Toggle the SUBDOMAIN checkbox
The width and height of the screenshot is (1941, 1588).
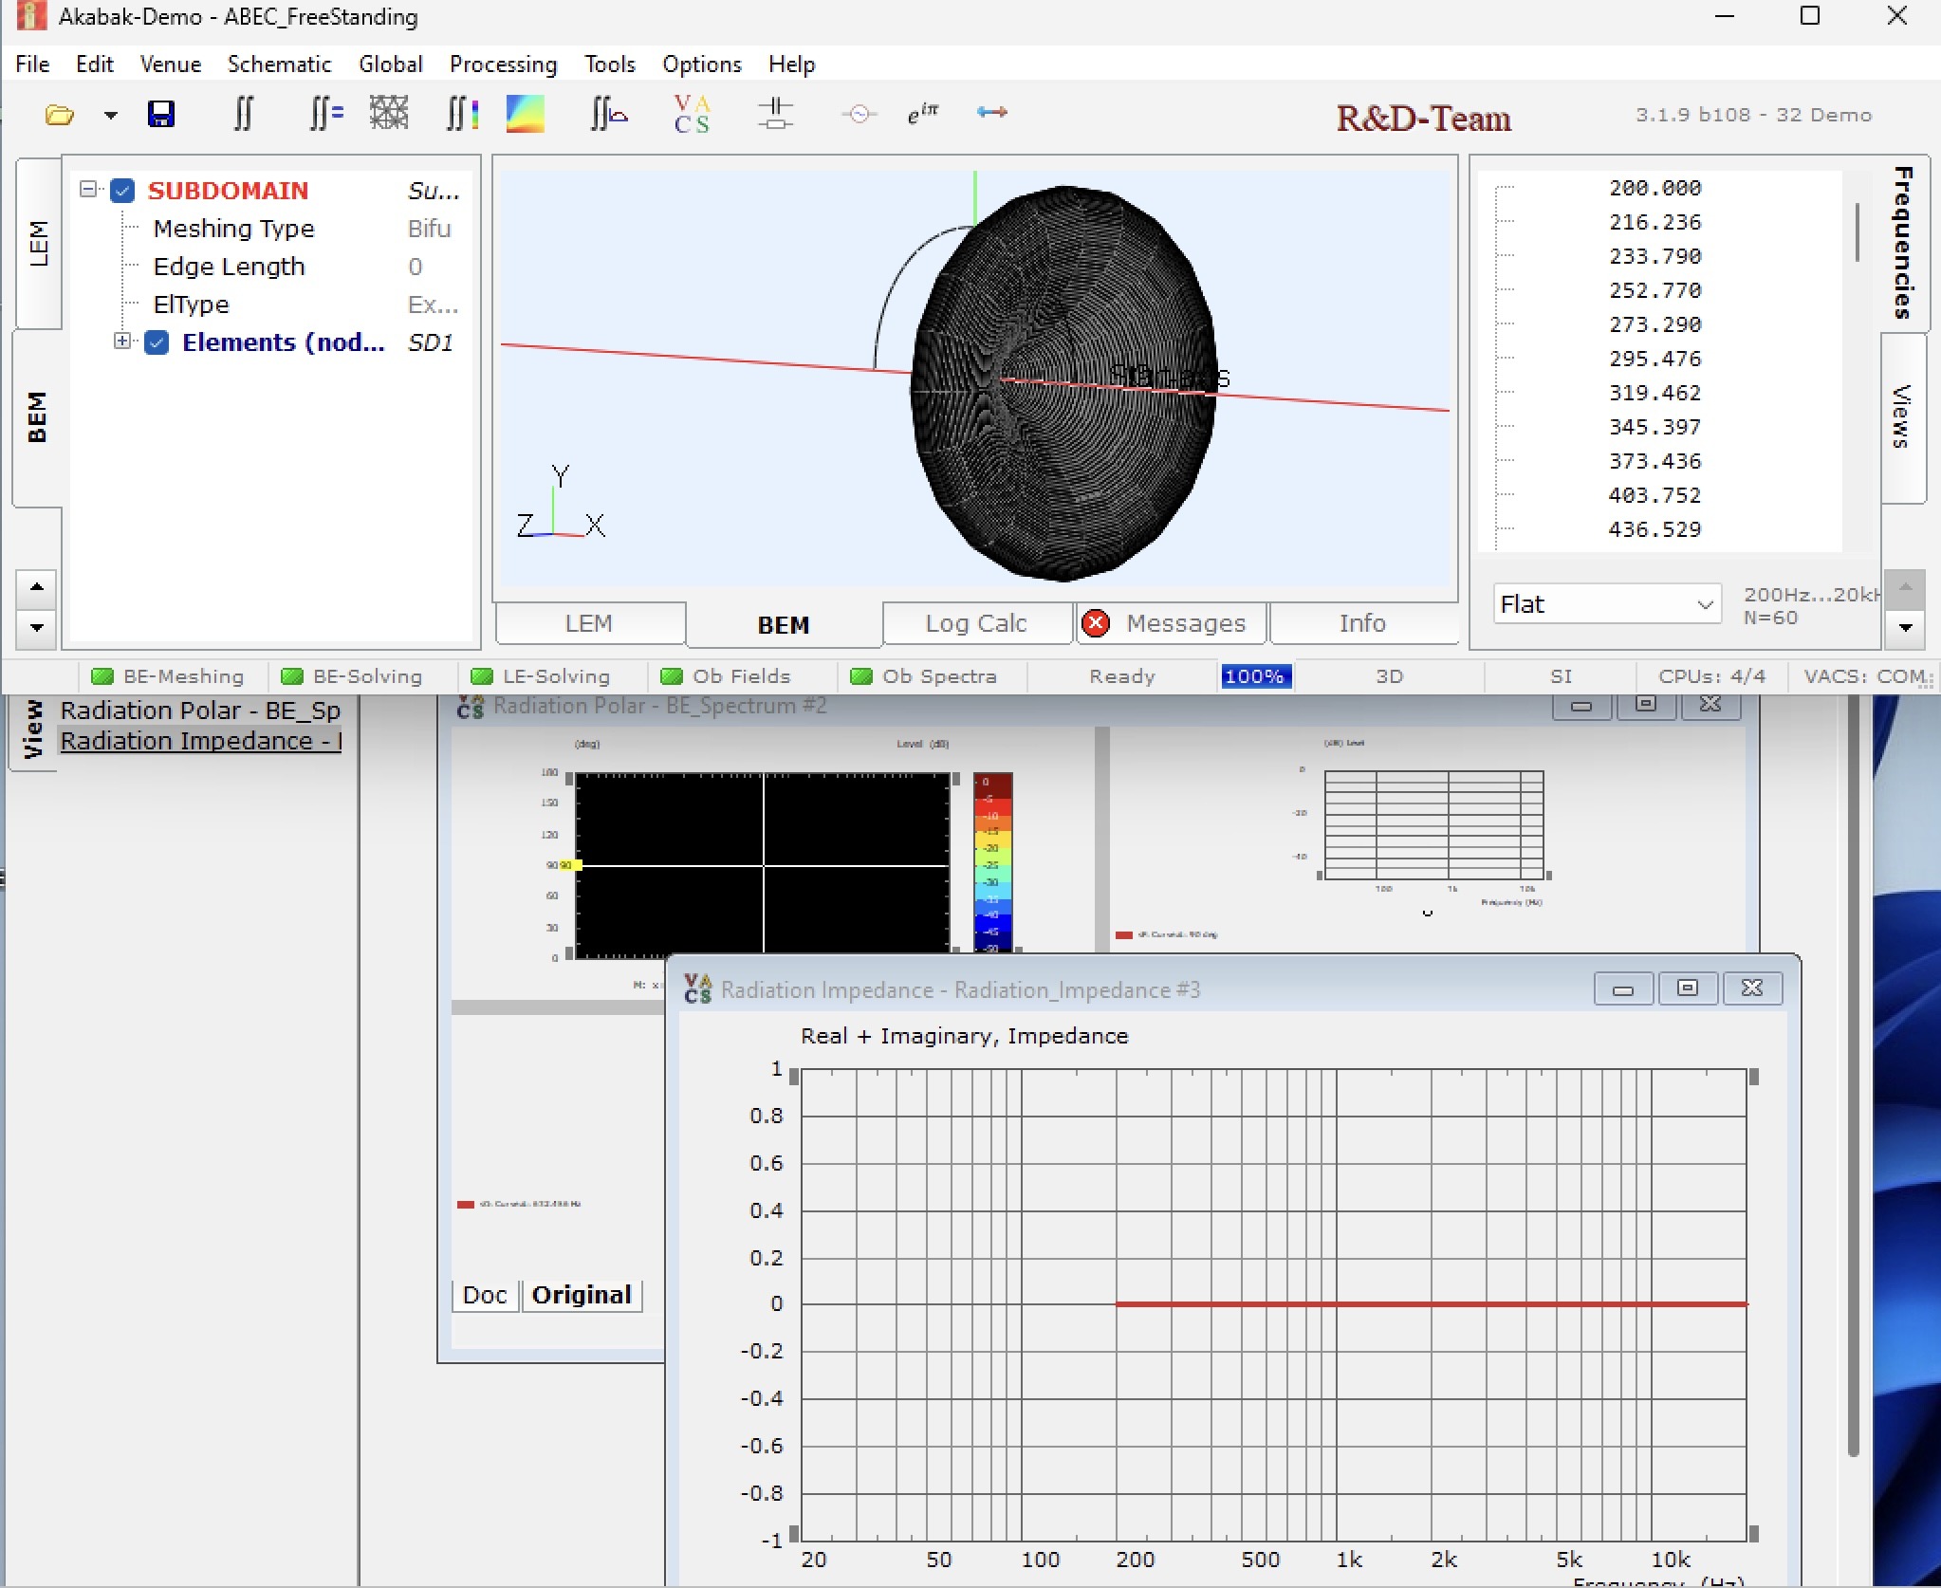(x=122, y=191)
